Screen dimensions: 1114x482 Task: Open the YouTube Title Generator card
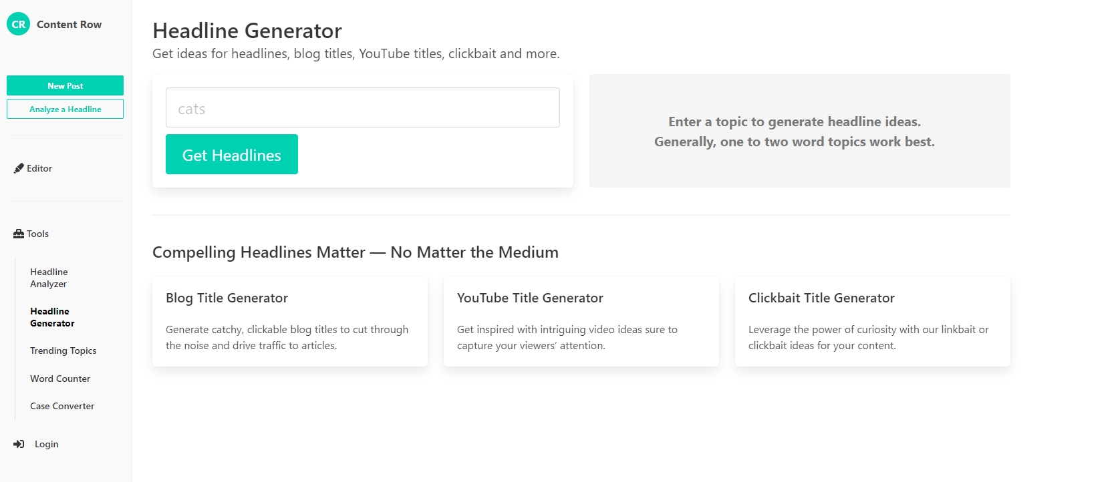tap(581, 321)
